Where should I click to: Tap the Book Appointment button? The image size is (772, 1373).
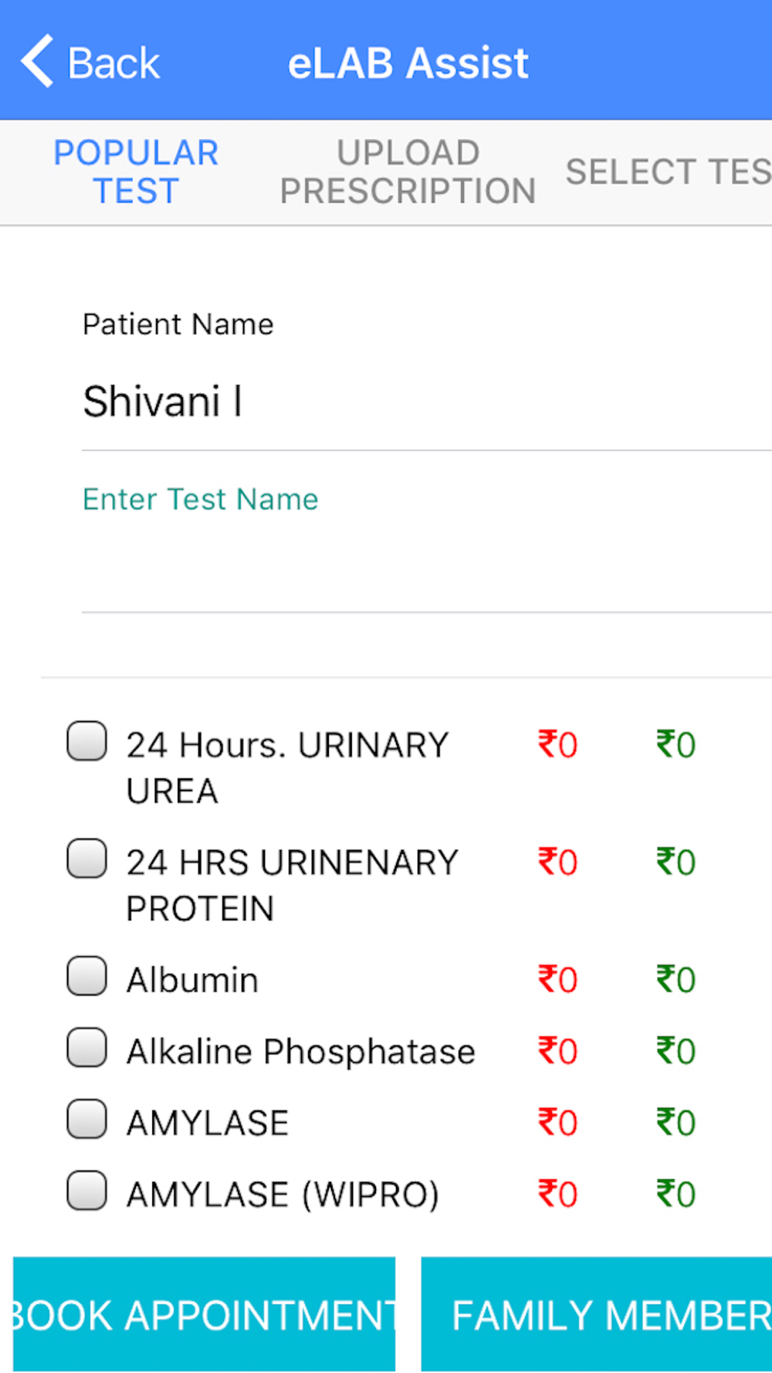(204, 1314)
